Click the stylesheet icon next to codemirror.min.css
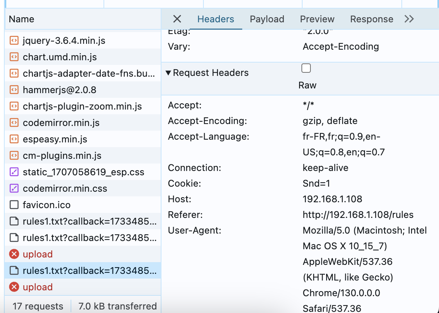 tap(14, 189)
